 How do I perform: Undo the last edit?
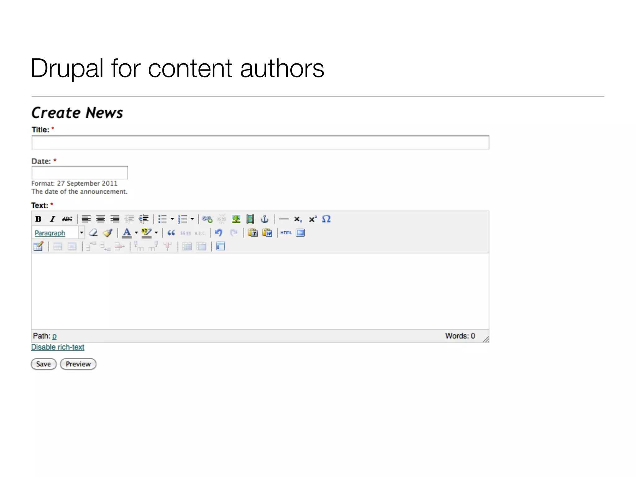[219, 233]
